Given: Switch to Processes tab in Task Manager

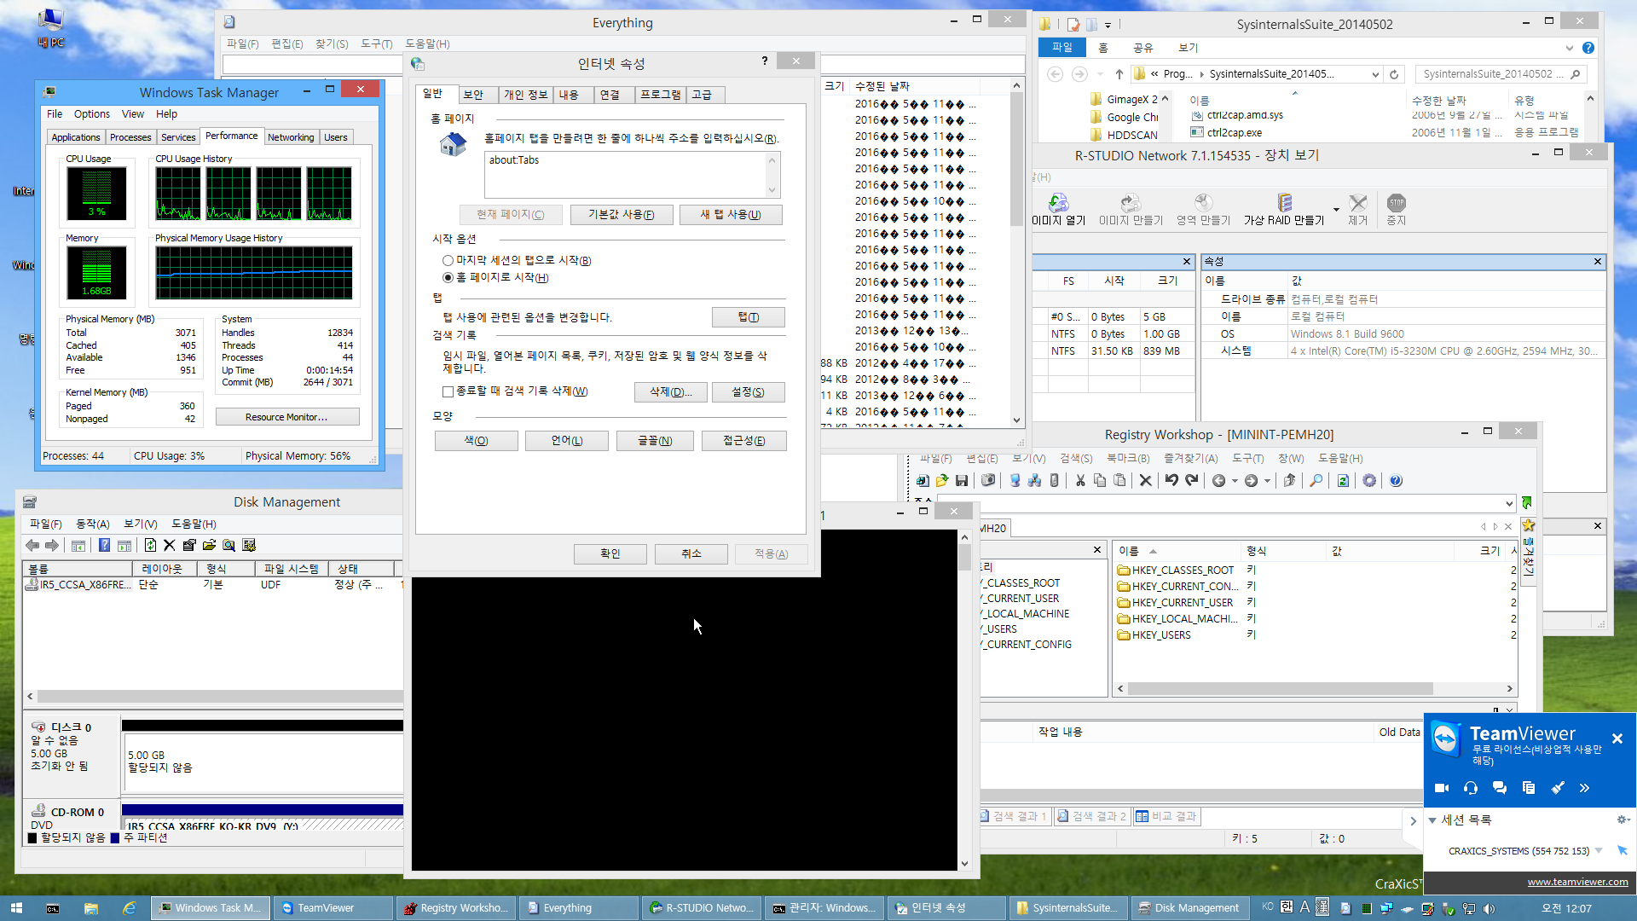Looking at the screenshot, I should pyautogui.click(x=130, y=137).
